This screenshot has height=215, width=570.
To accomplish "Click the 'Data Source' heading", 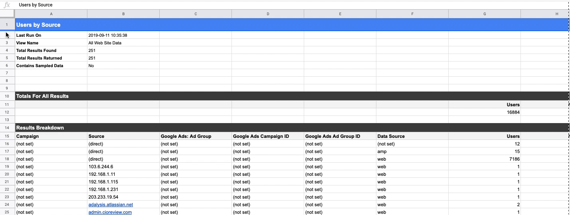I will coord(412,136).
